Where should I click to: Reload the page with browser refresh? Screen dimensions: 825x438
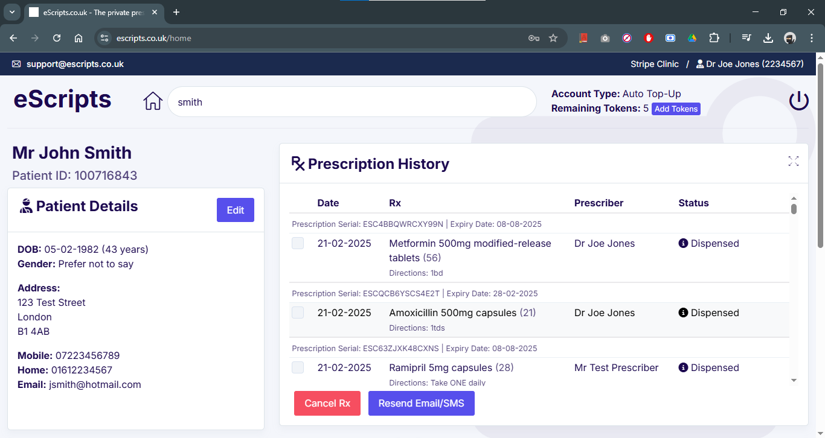coord(57,38)
